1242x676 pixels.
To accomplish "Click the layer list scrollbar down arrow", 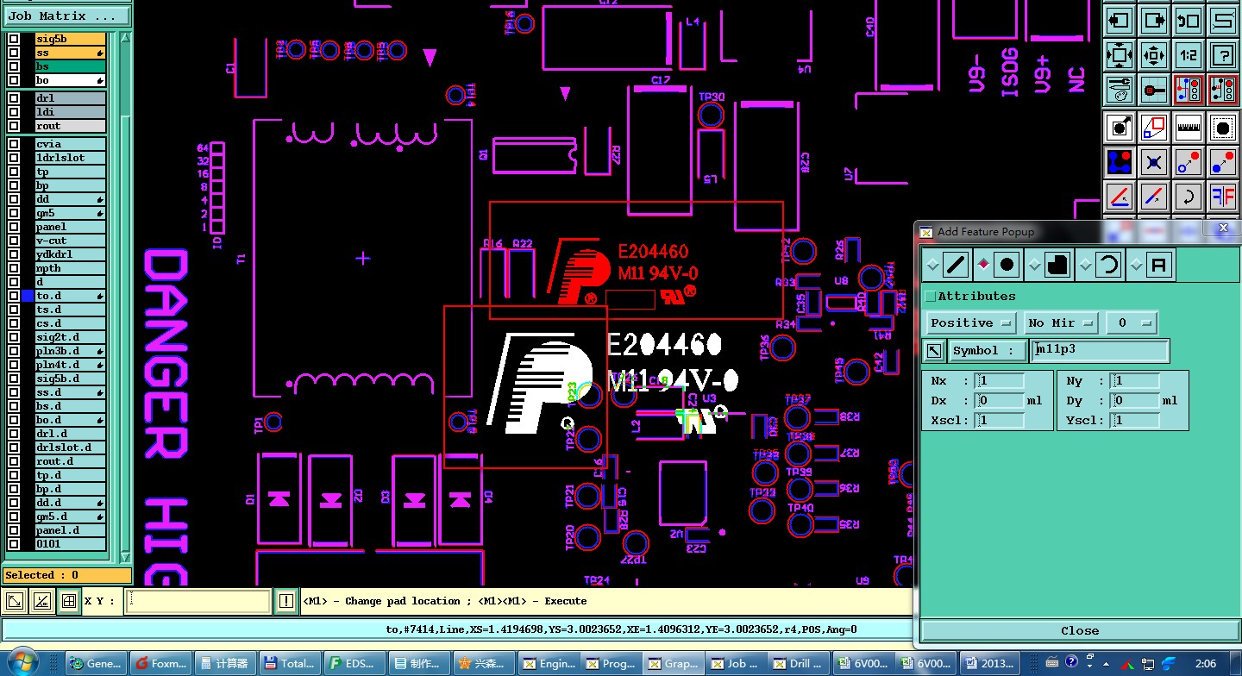I will tap(125, 558).
